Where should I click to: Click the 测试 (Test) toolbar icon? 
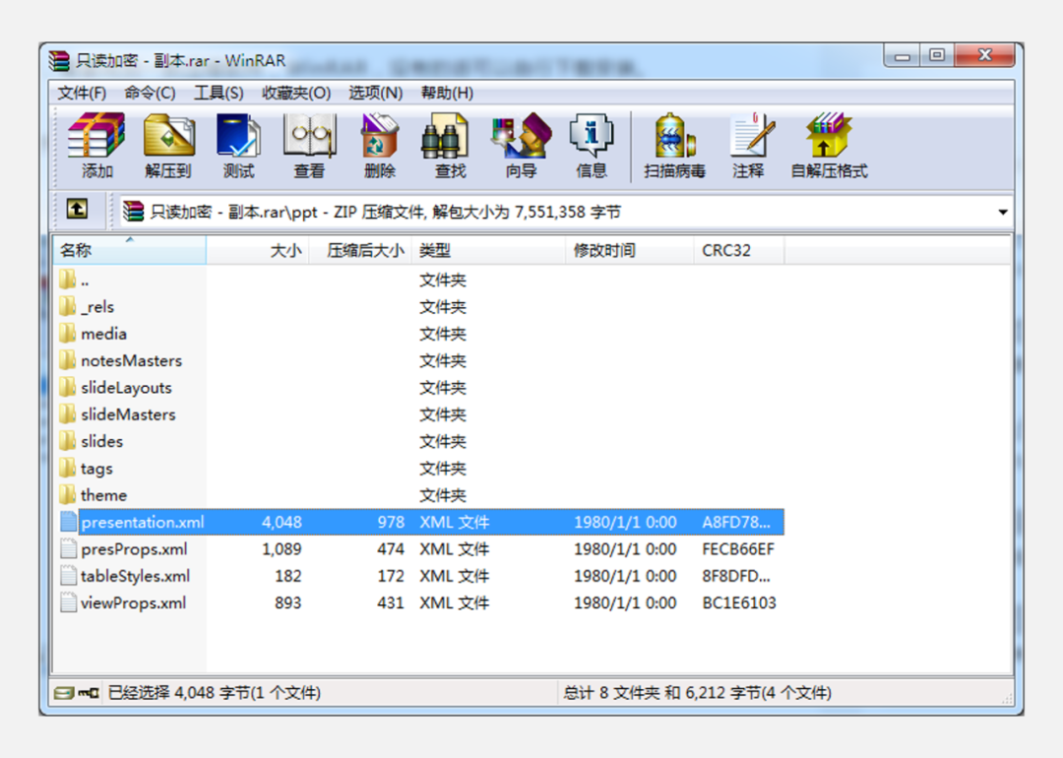238,136
